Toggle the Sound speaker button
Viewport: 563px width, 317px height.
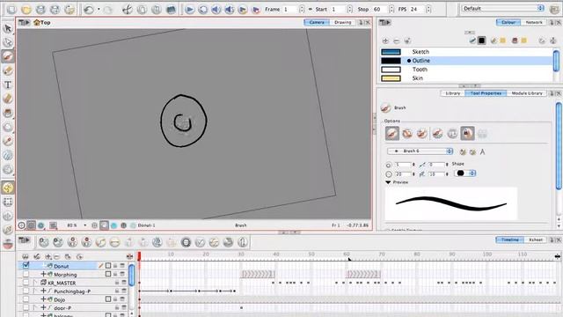216,10
